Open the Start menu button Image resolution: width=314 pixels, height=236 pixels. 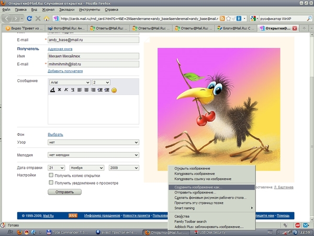point(10,232)
